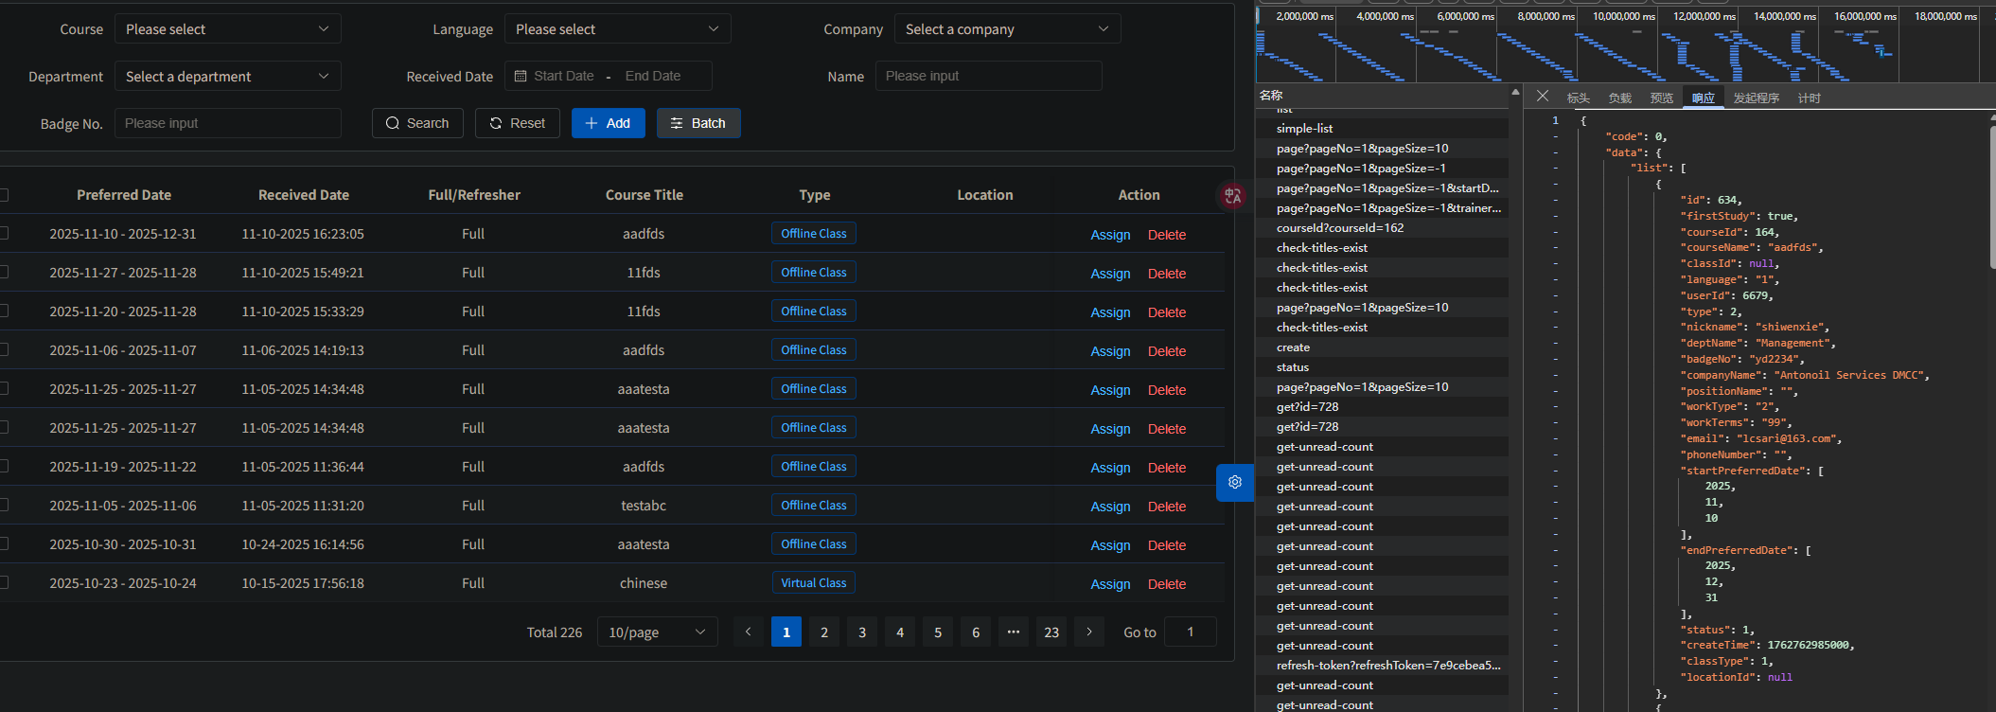
Task: Click the 10,000,000 ms mark in the network timeline
Action: [x=1624, y=16]
